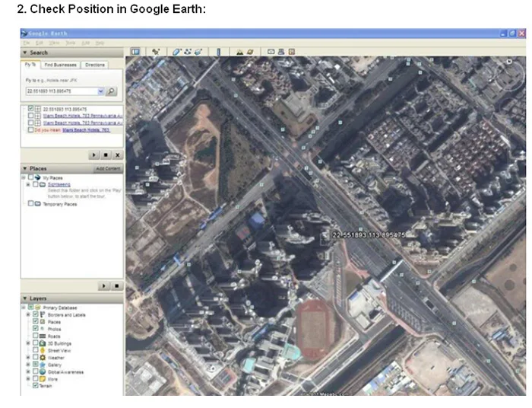Click the Primary Database layer icon

[x=38, y=308]
